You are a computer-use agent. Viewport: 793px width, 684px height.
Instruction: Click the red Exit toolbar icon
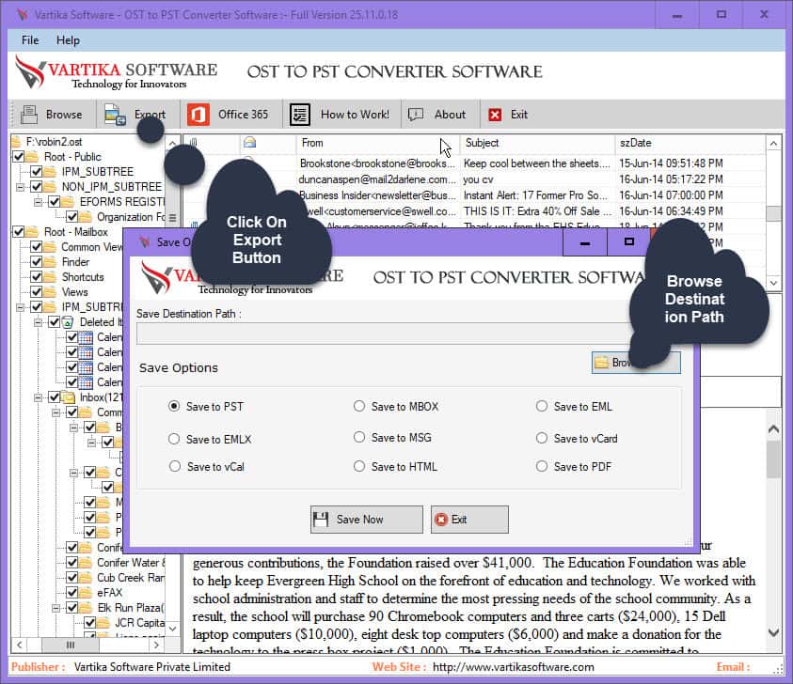[495, 115]
